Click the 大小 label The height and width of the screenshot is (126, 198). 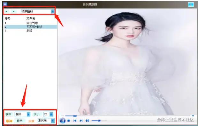tap(36, 114)
